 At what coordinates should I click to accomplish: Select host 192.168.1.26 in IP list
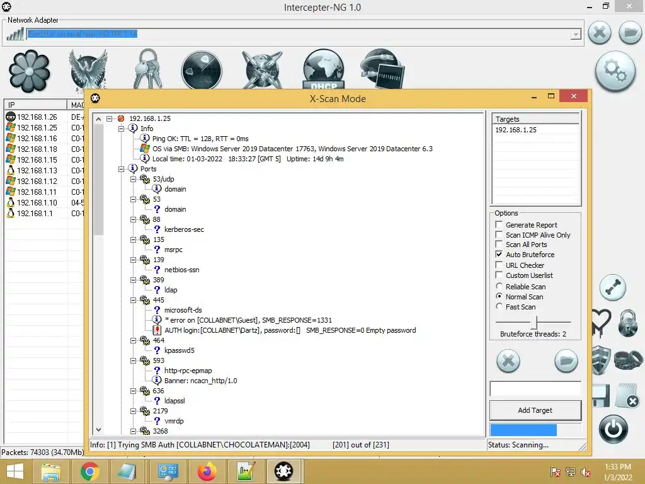tap(37, 117)
